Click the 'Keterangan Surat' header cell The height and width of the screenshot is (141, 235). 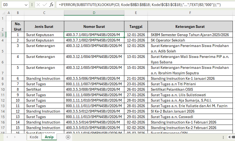tap(190, 27)
